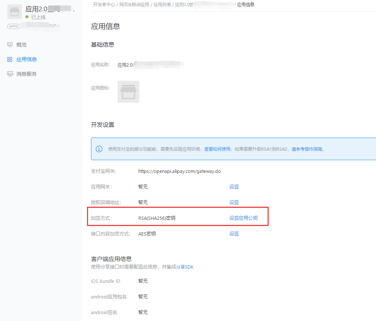
Task: Click 设置 for 应用网关
Action: [x=234, y=187]
